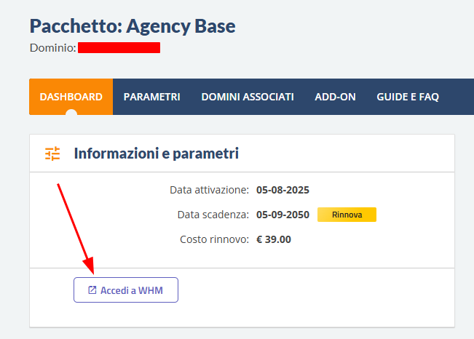Click the external link icon in Accedi a WHM
Viewport: 474px width, 339px height.
pos(92,290)
